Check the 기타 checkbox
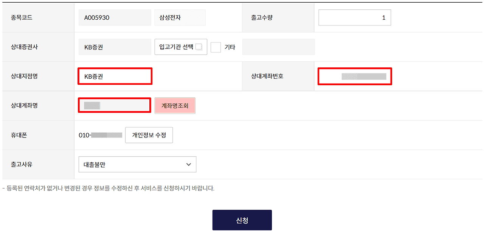Screen dimensions: 484x231 coord(216,47)
